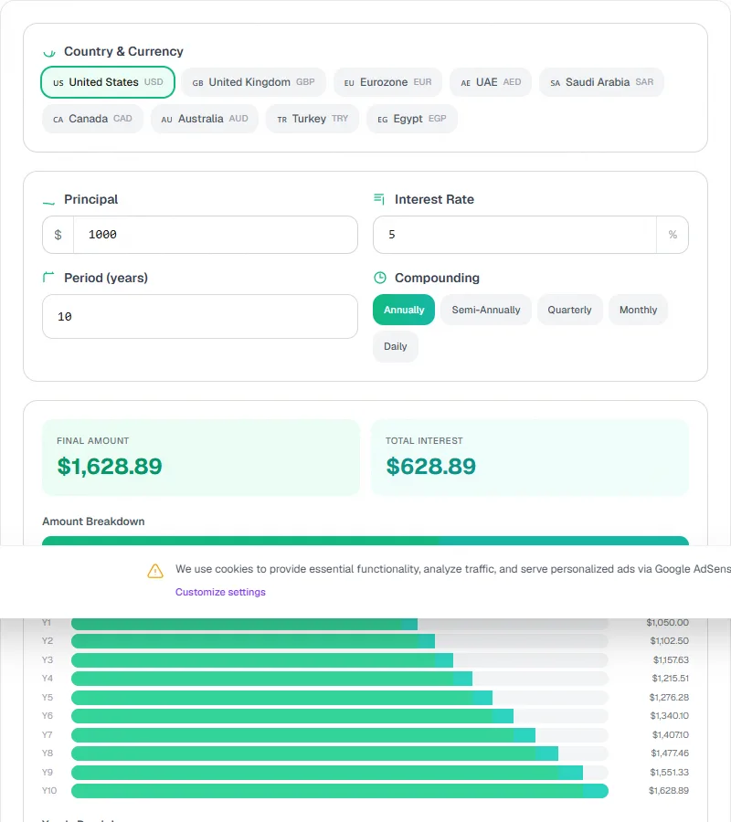This screenshot has height=822, width=731.
Task: Switch compounding to Quarterly
Action: pyautogui.click(x=569, y=310)
